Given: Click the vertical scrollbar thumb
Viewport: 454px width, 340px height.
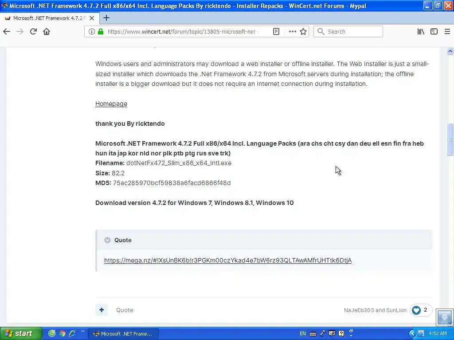Looking at the screenshot, I should pos(450,139).
